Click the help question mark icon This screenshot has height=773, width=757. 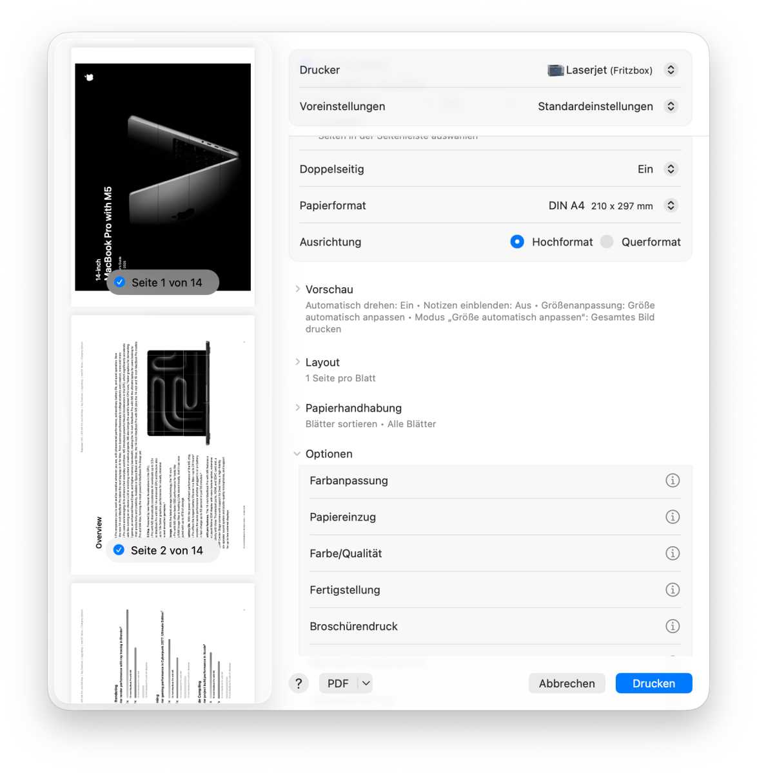pyautogui.click(x=299, y=683)
